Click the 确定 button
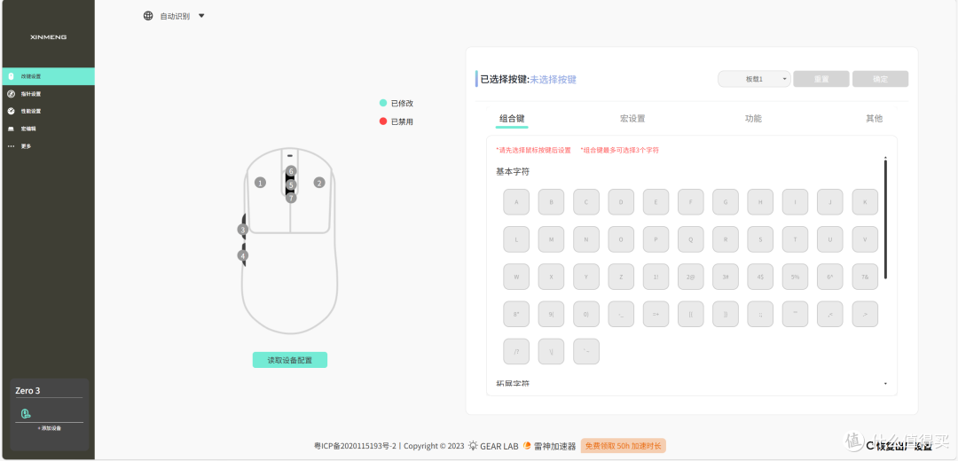This screenshot has width=958, height=461. tap(881, 79)
